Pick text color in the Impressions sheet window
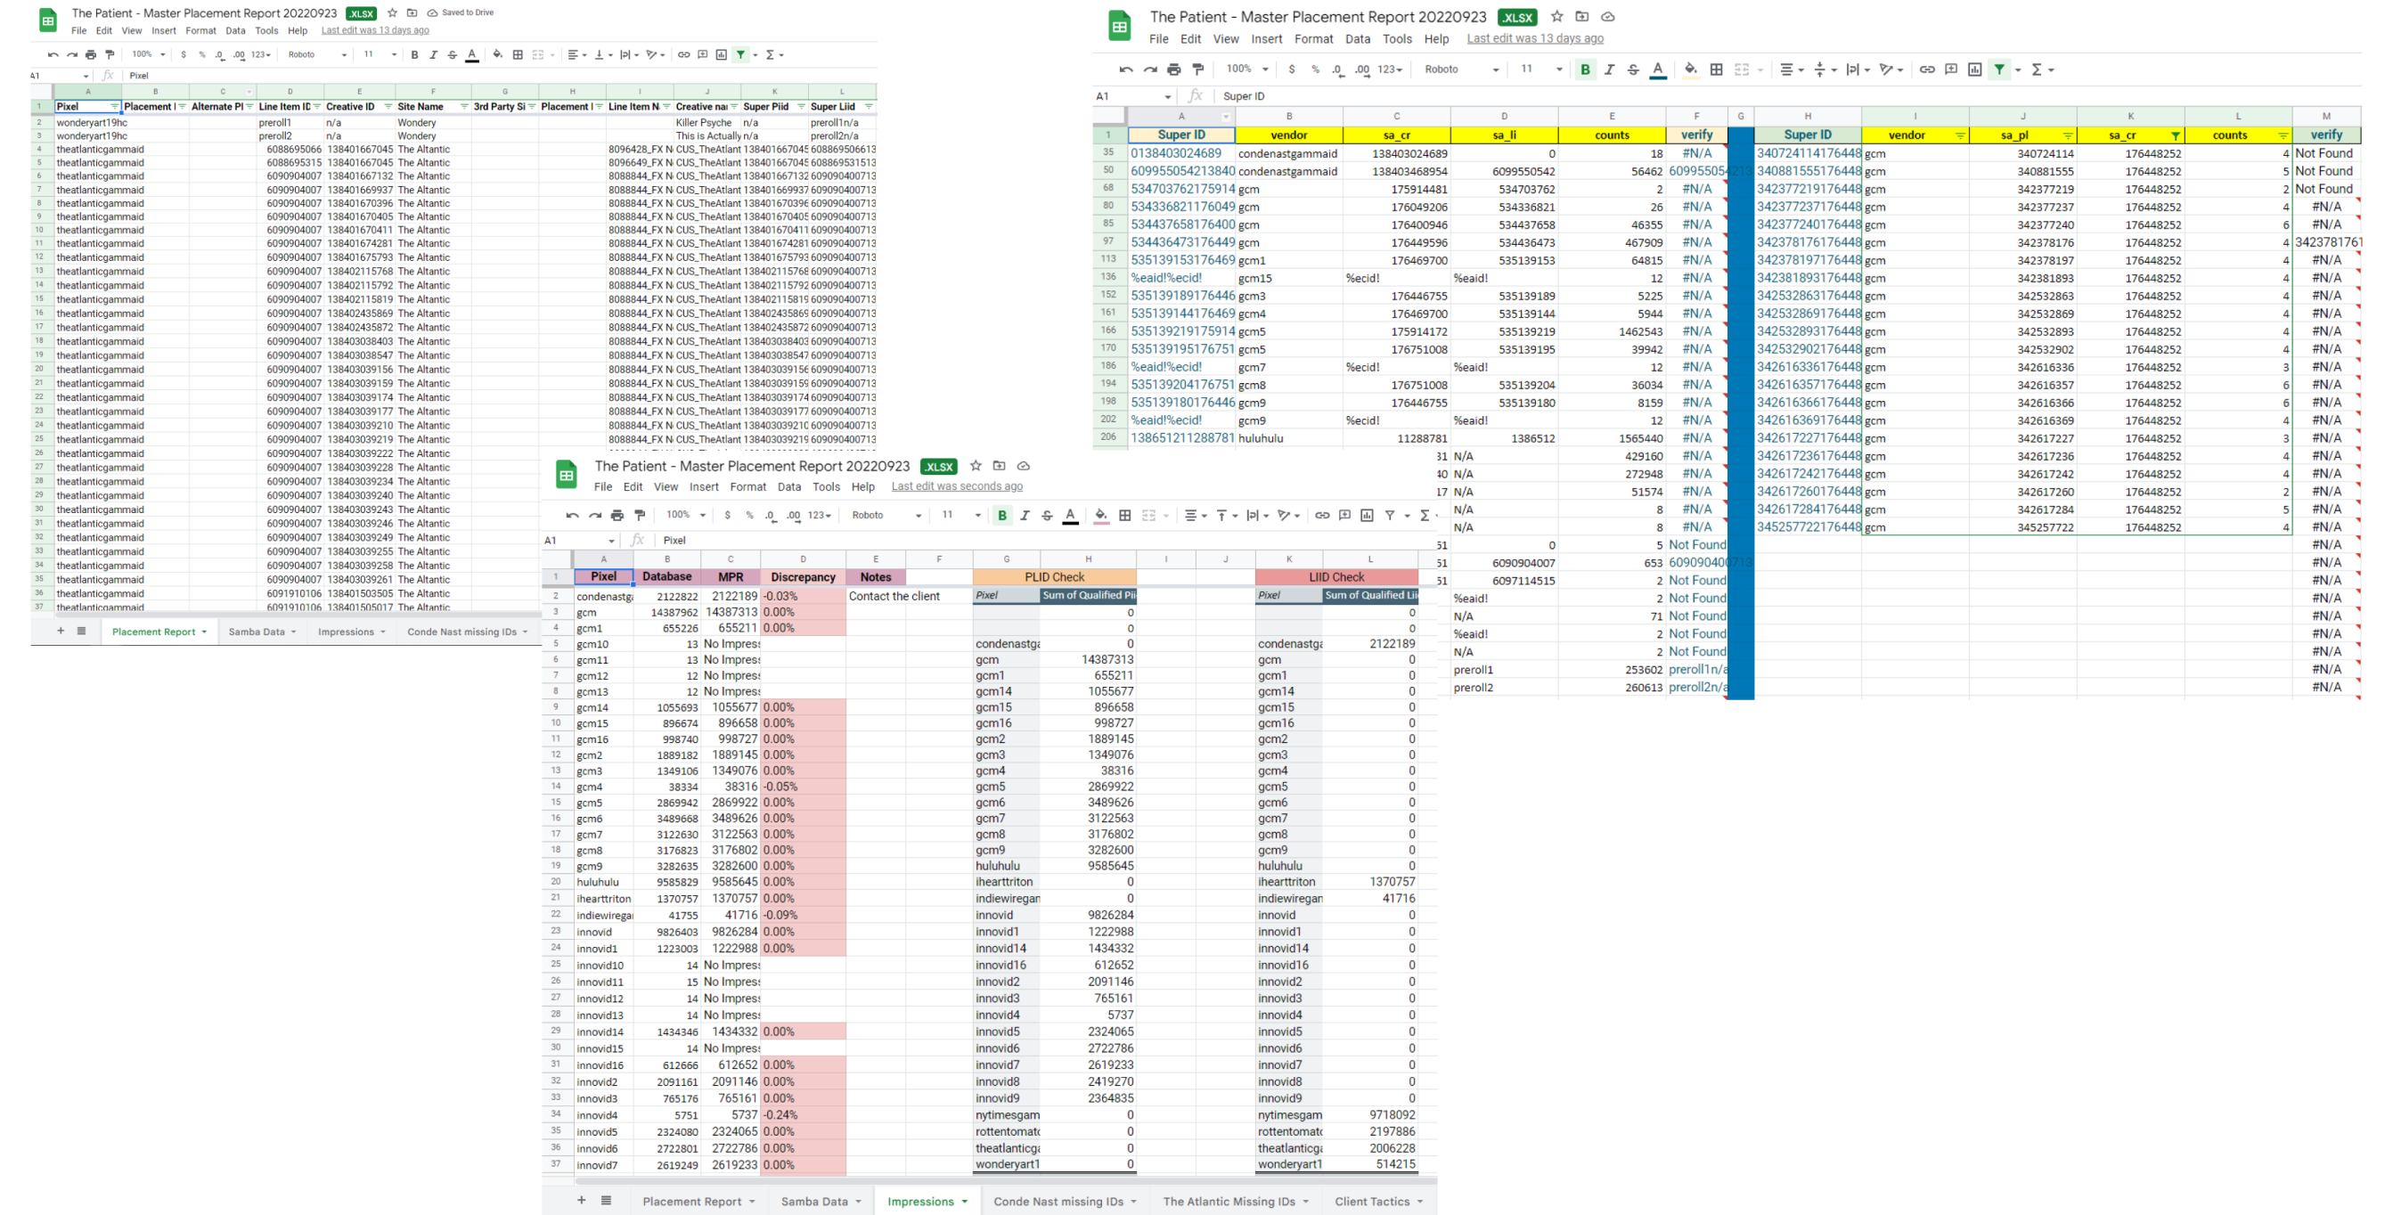2393x1215 pixels. (1070, 516)
